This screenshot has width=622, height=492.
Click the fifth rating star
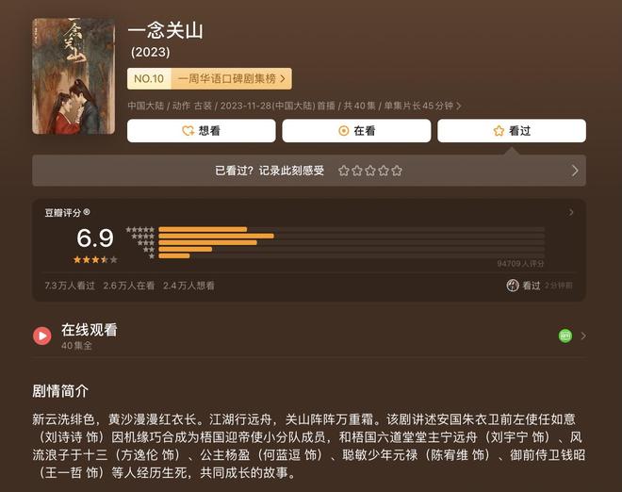397,171
